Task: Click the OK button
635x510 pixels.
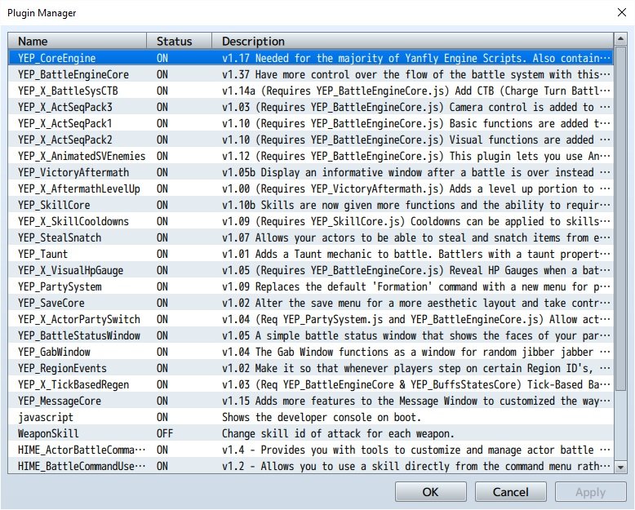Action: (x=430, y=492)
